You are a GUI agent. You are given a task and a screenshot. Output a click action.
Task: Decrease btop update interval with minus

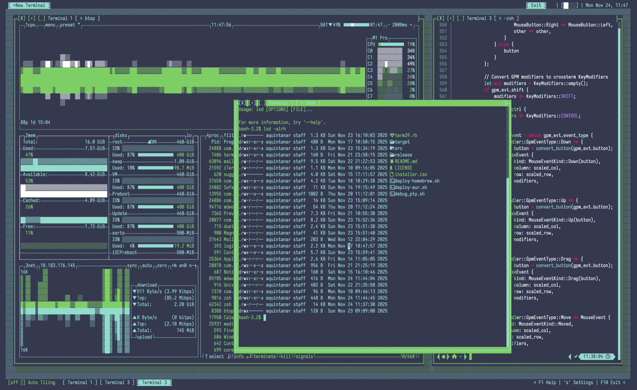pos(388,25)
